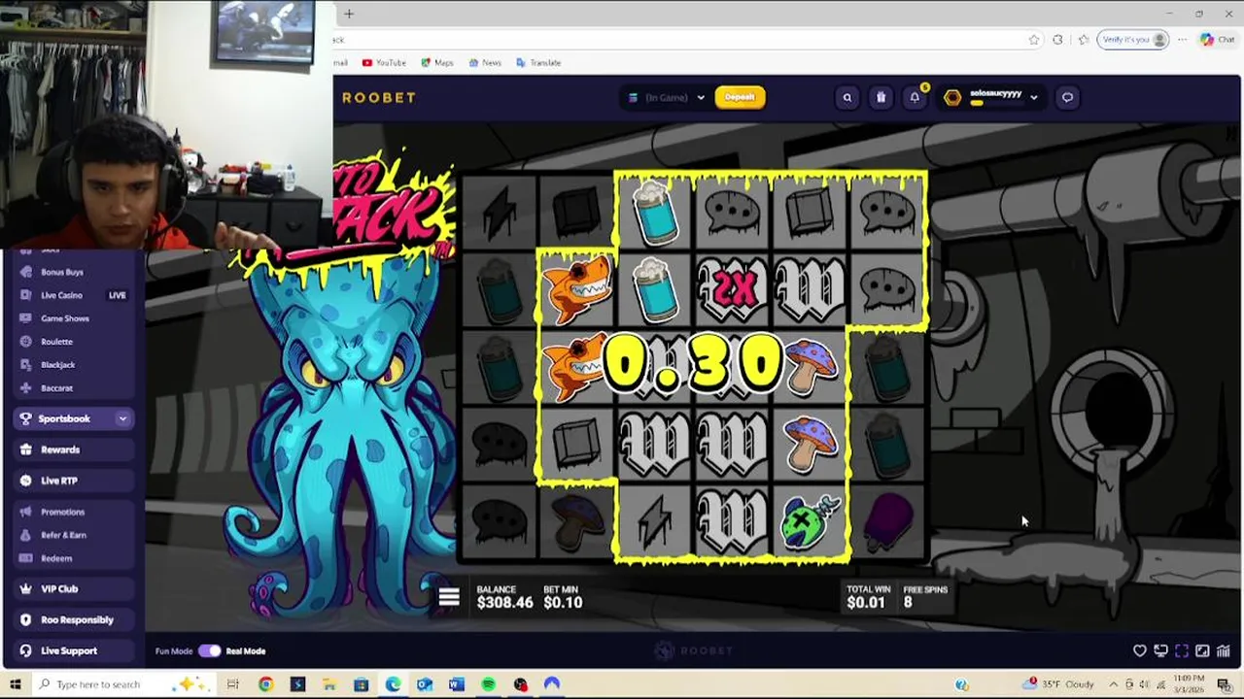Open Word from the taskbar
The width and height of the screenshot is (1244, 699).
[x=457, y=684]
